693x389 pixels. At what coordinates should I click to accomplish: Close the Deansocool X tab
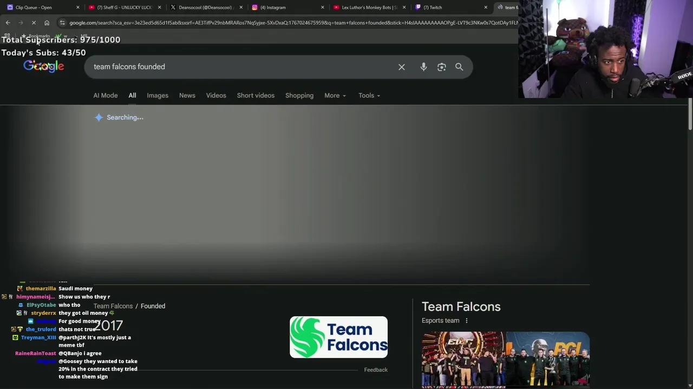click(241, 7)
